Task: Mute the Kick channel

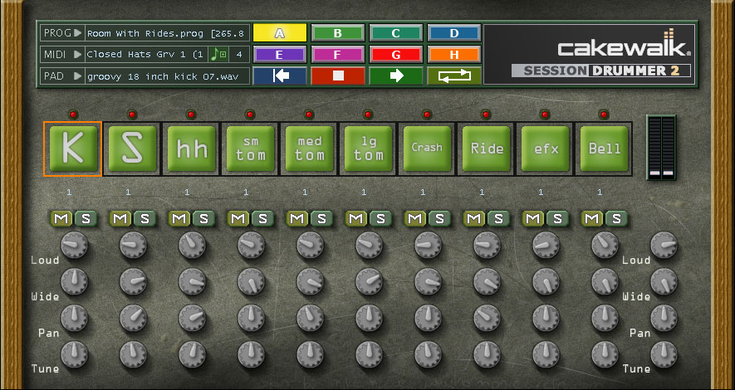Action: (x=61, y=218)
